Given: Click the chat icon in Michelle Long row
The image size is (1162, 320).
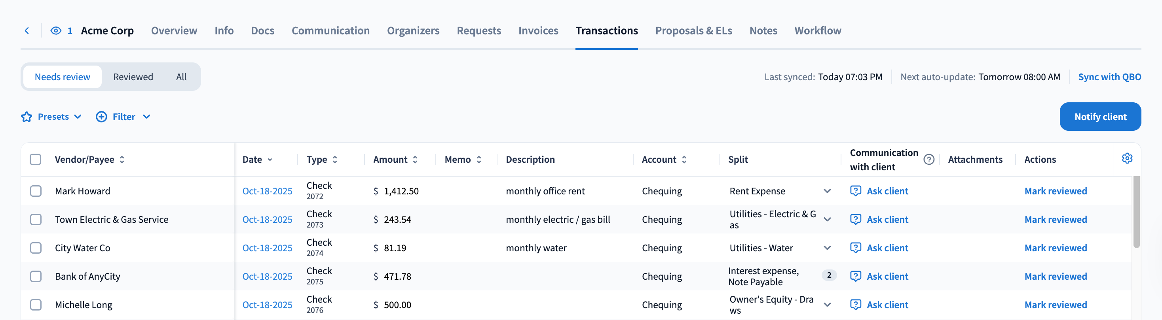Looking at the screenshot, I should coord(855,305).
